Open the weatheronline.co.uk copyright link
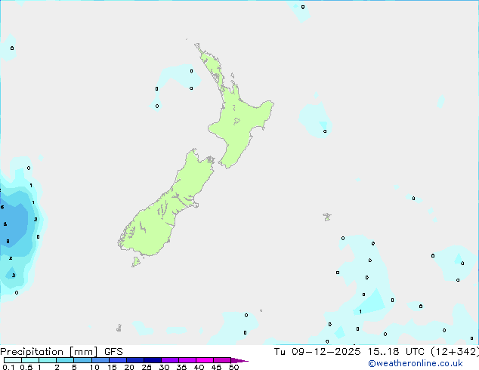This screenshot has width=479, height=370. point(415,363)
